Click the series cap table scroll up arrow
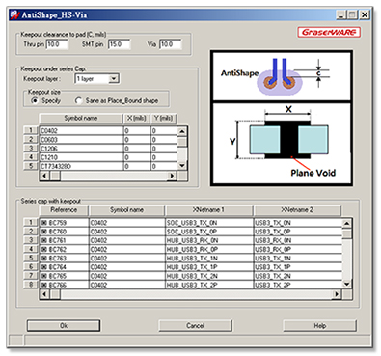381x356 pixels. point(347,223)
